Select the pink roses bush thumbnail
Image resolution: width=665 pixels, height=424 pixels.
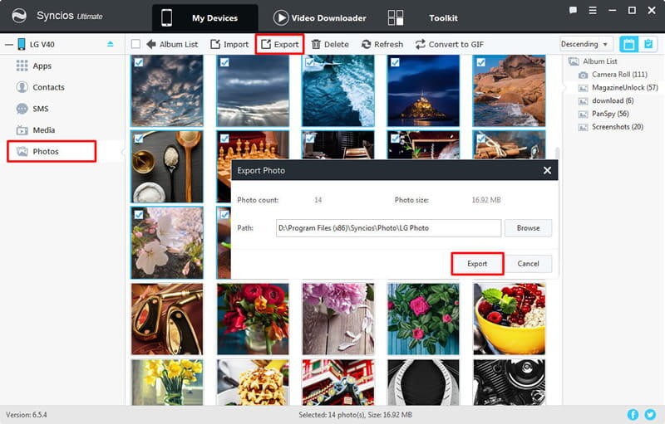tap(423, 319)
